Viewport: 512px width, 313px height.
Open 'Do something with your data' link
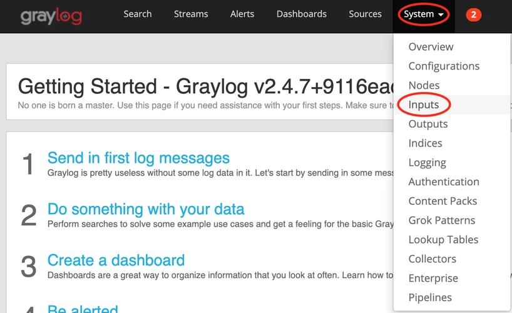tap(146, 210)
